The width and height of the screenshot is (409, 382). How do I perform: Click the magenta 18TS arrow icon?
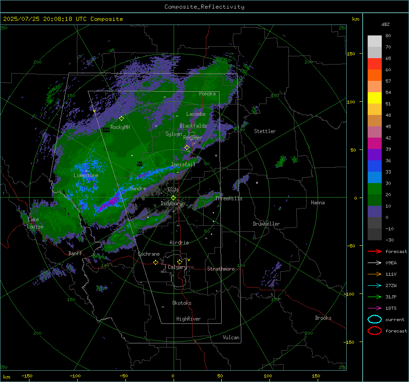click(x=374, y=308)
